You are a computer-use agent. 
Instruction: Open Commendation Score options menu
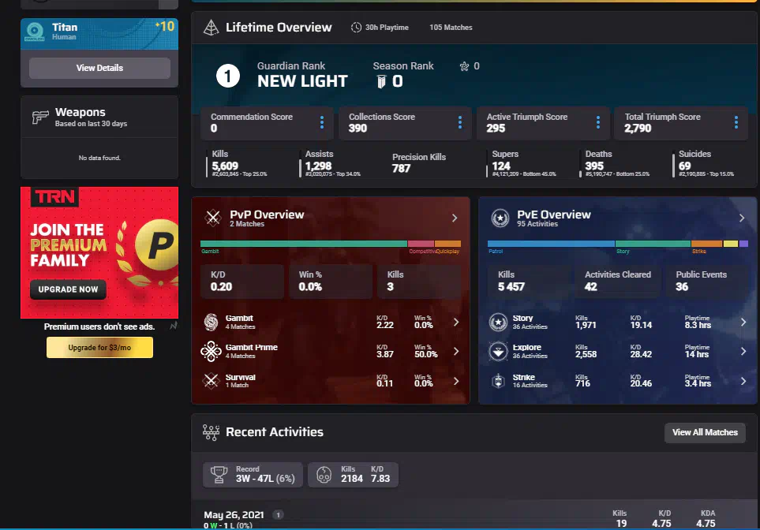pos(322,122)
